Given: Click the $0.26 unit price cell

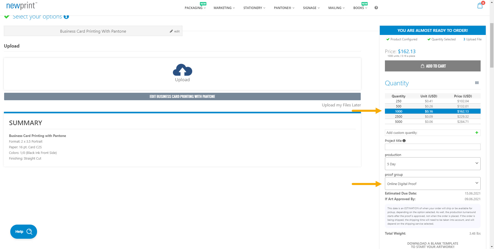Looking at the screenshot, I should (429, 106).
